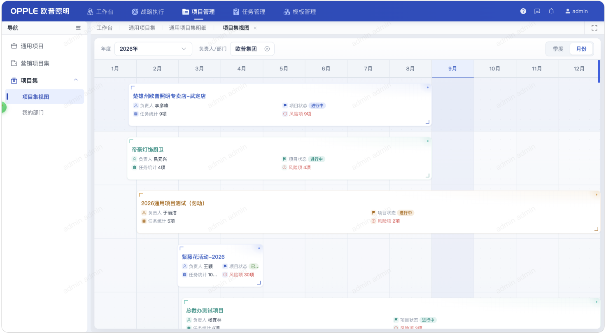This screenshot has height=334, width=606.
Task: Click risk icon on 紫藤花活动-2026 card
Action: 225,275
